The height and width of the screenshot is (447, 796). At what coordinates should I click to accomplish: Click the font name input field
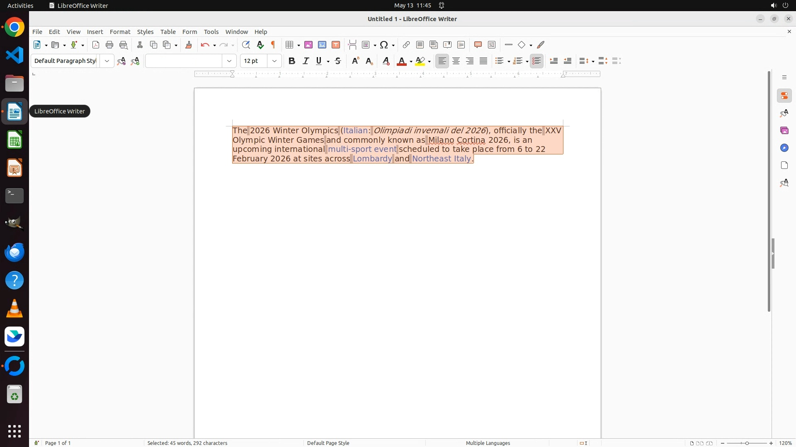pyautogui.click(x=184, y=61)
